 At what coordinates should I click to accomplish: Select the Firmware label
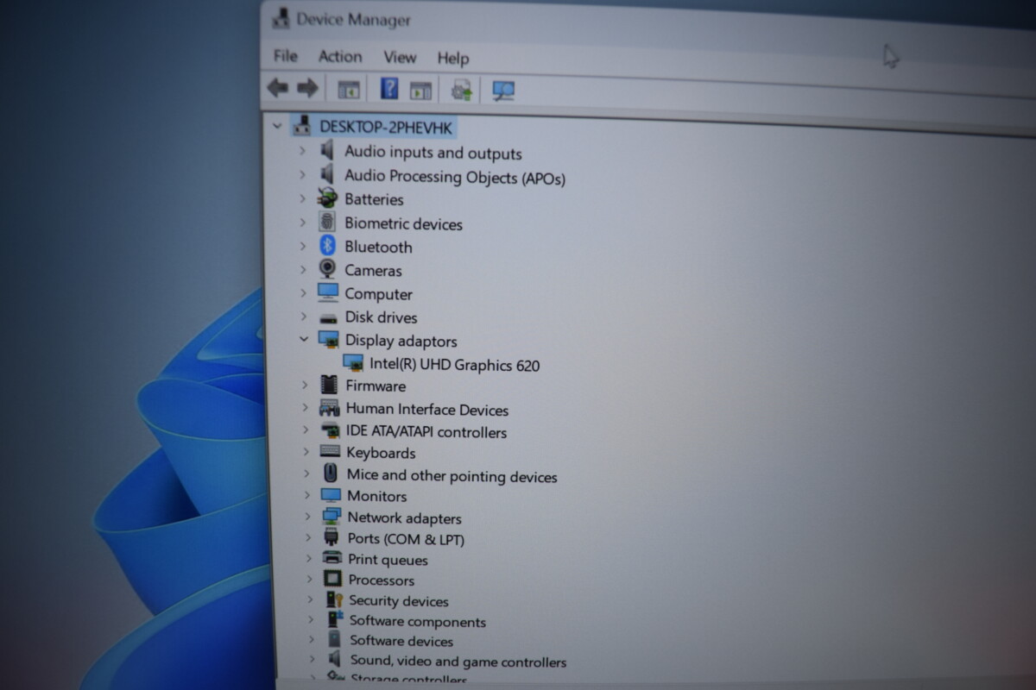[376, 386]
